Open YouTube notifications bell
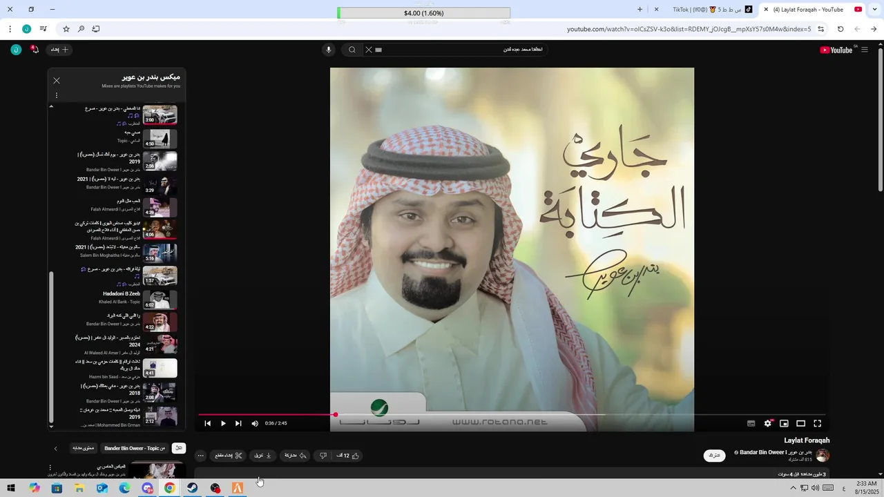The image size is (884, 497). coord(35,50)
